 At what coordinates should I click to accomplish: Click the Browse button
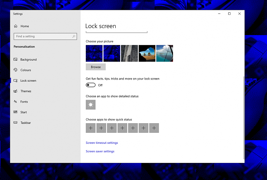(96, 67)
